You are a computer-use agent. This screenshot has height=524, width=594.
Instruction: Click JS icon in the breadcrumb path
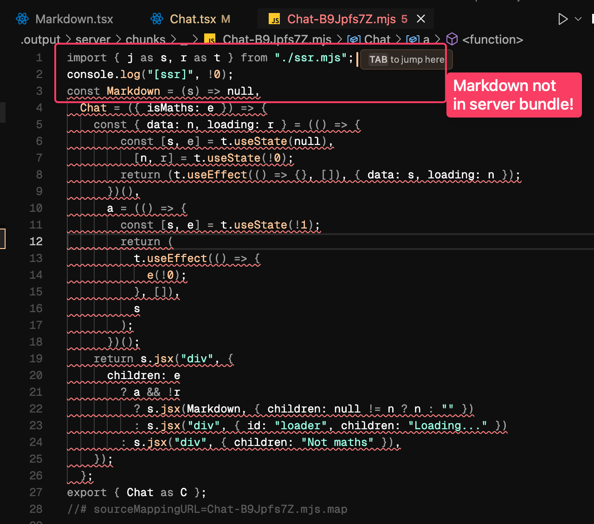210,40
